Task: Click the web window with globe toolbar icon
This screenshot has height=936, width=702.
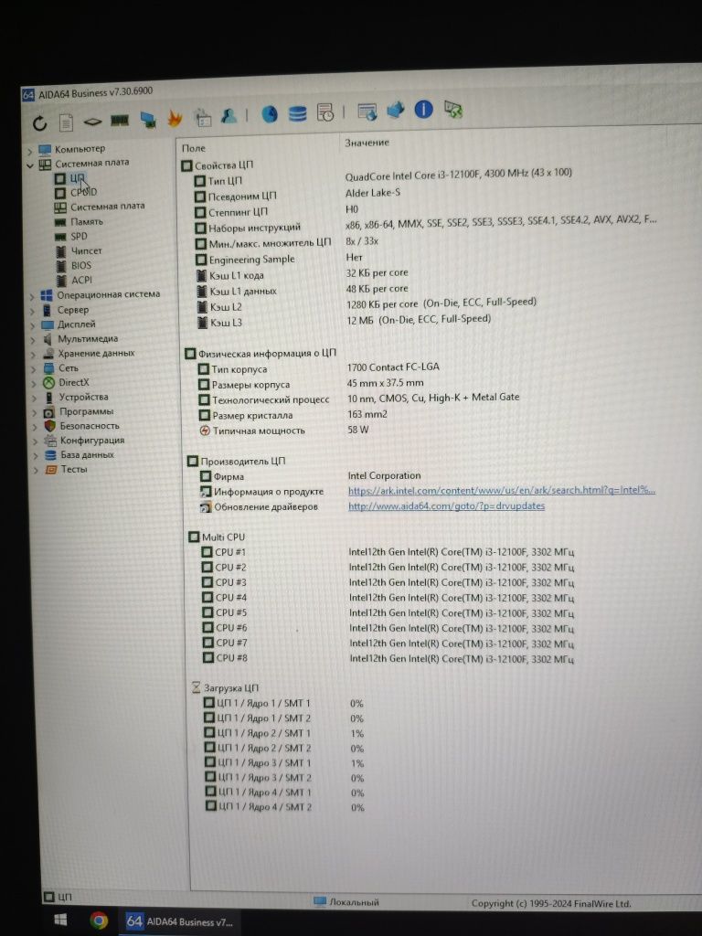Action: coord(367,111)
